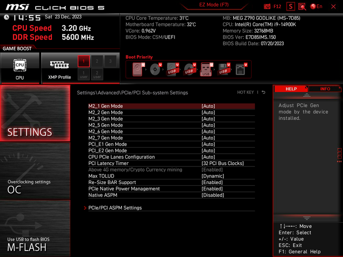343x257 pixels.
Task: Switch to EZ Mode (F7)
Action: click(x=214, y=5)
